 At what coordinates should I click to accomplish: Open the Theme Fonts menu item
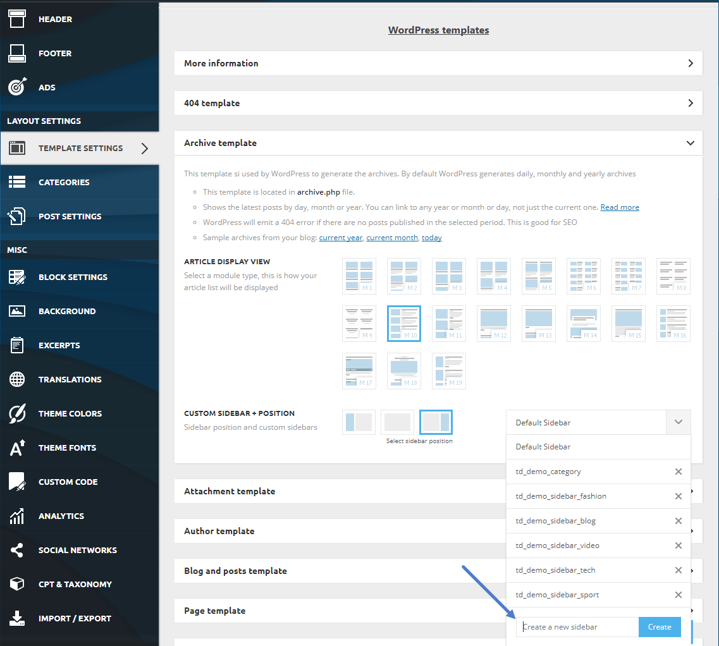(79, 448)
